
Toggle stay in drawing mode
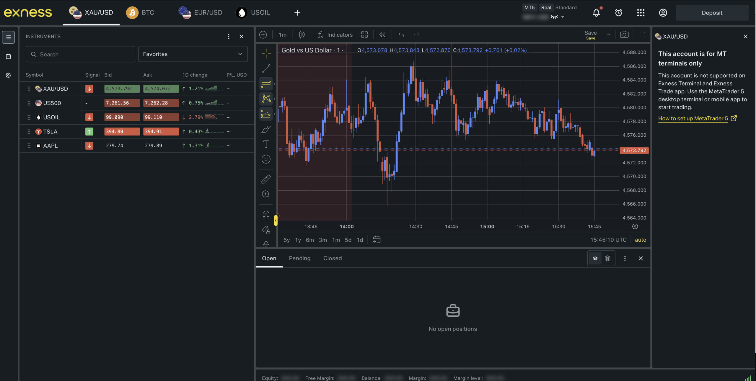tap(266, 230)
